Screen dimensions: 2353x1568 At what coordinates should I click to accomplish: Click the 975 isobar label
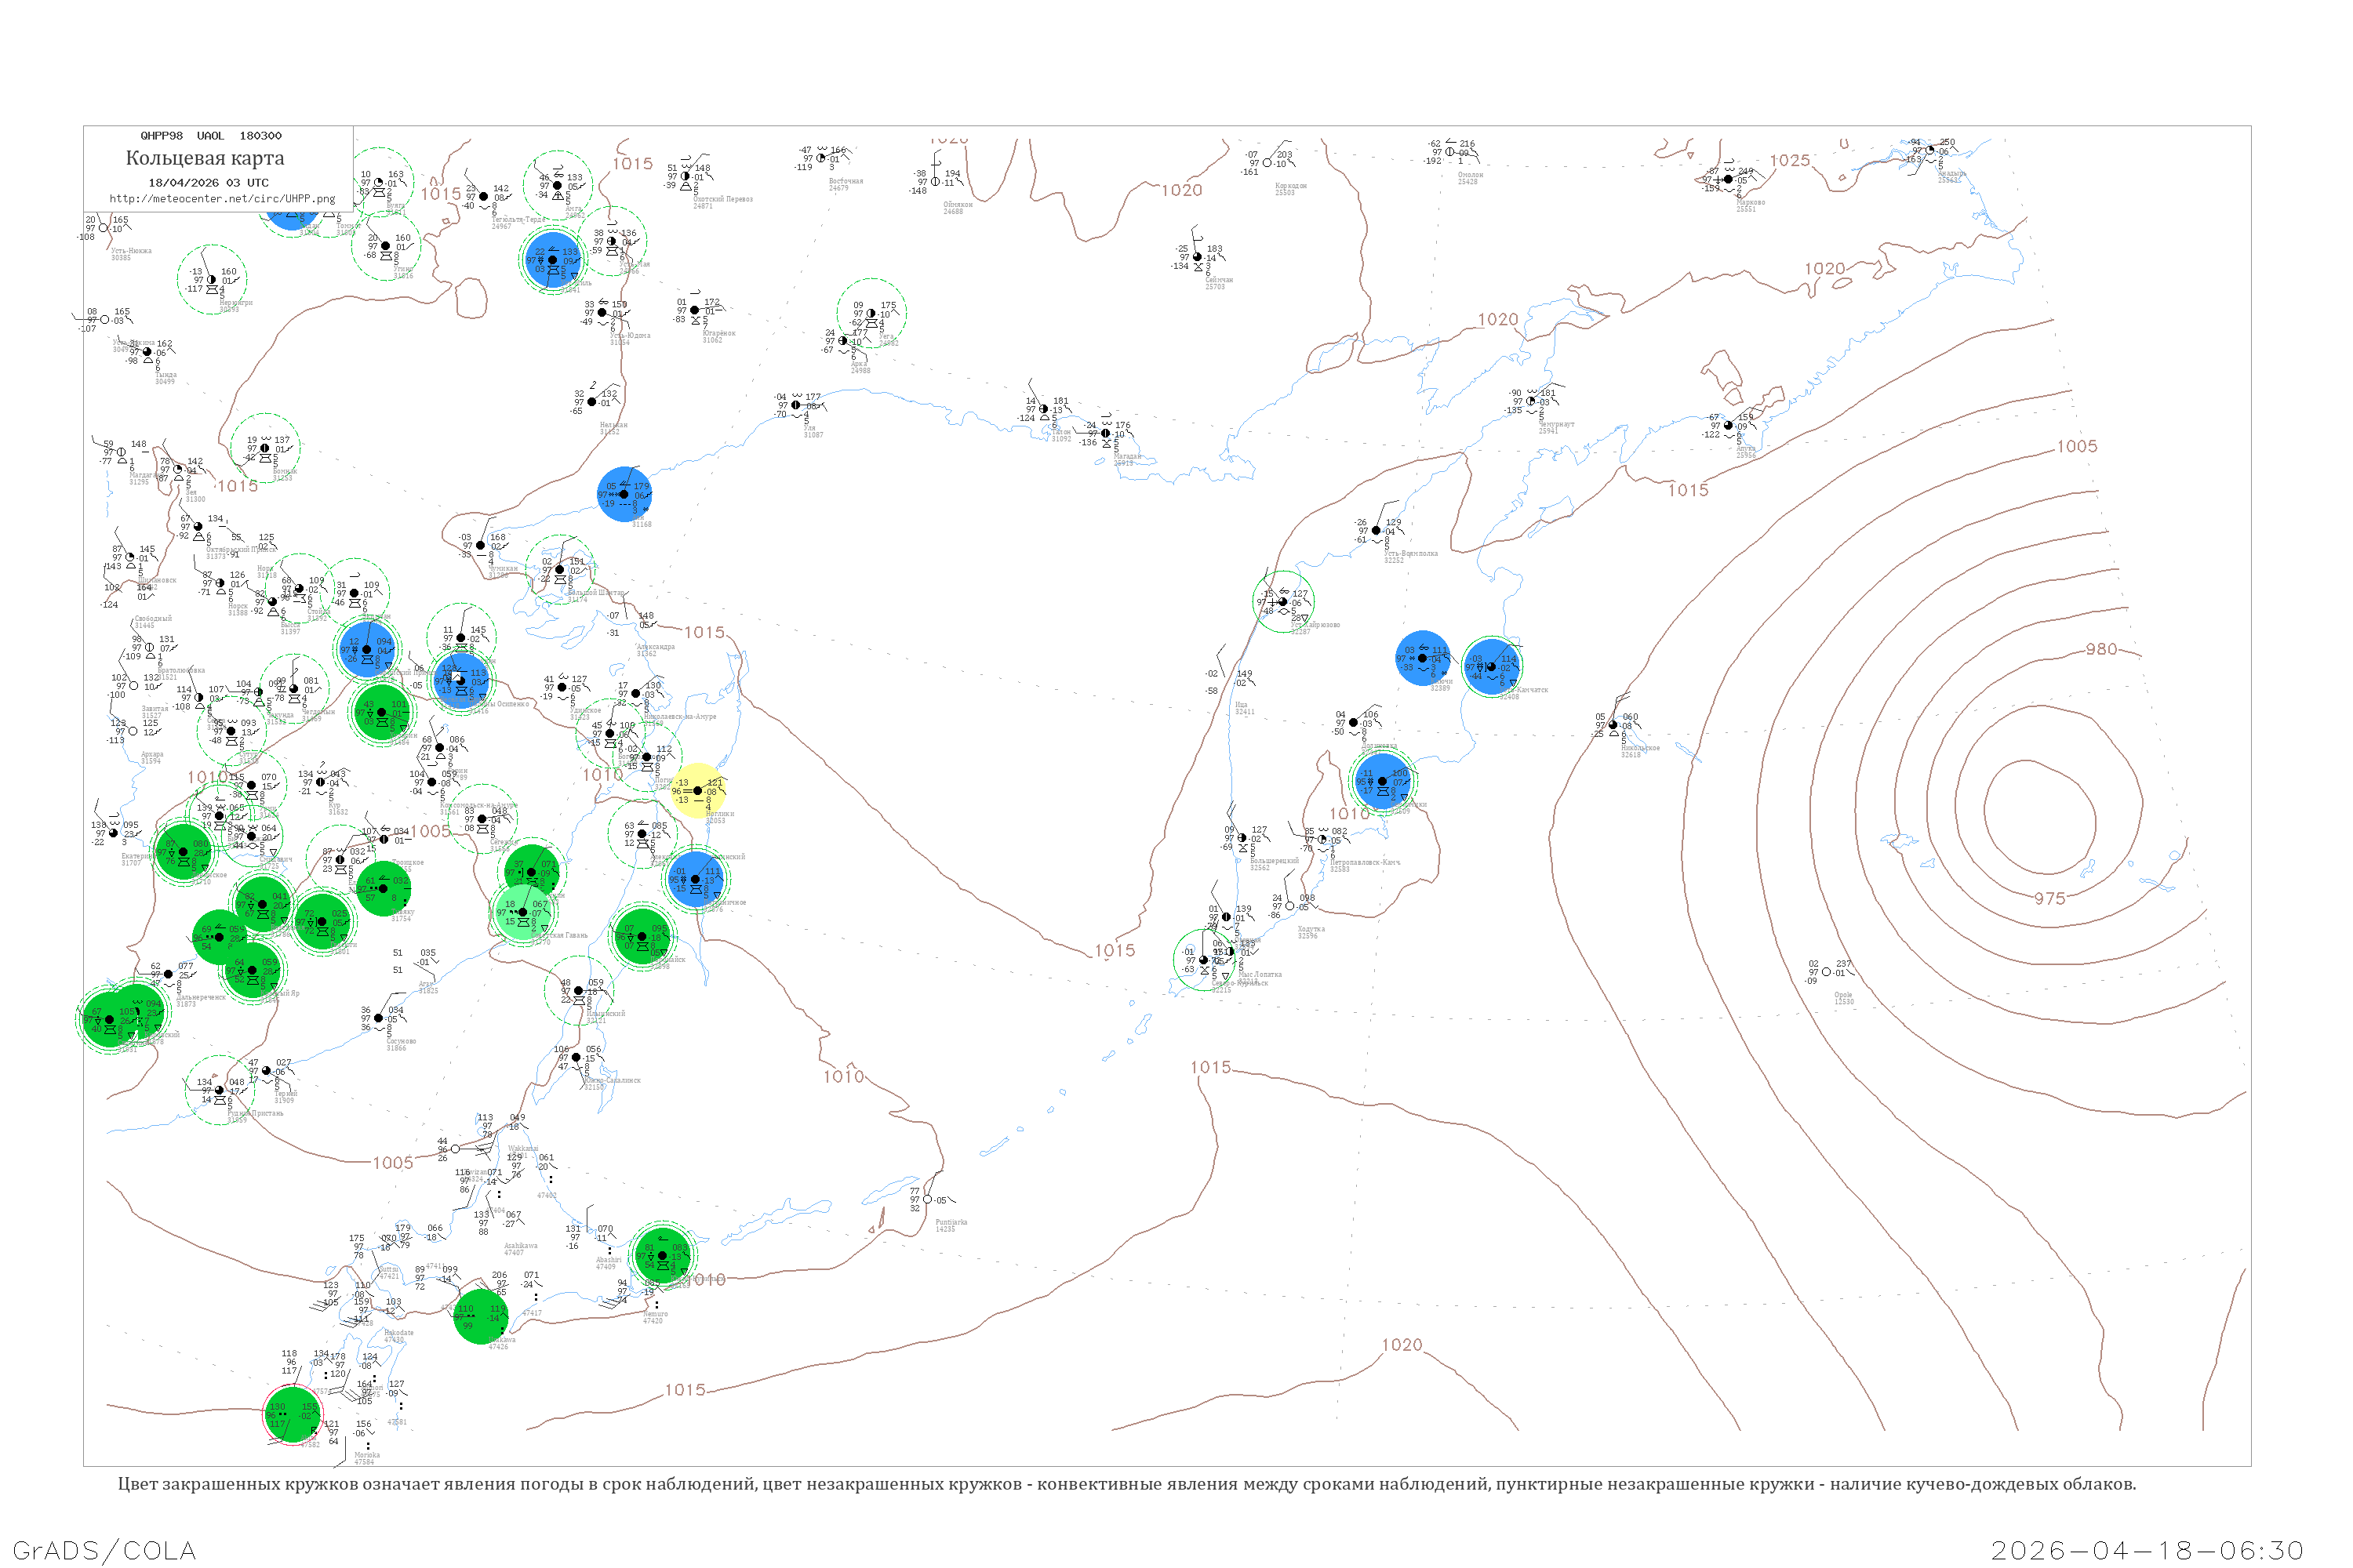coord(2049,898)
